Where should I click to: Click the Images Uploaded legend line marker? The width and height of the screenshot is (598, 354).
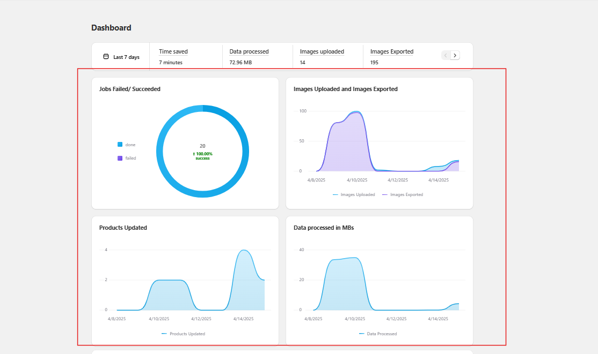click(x=336, y=195)
